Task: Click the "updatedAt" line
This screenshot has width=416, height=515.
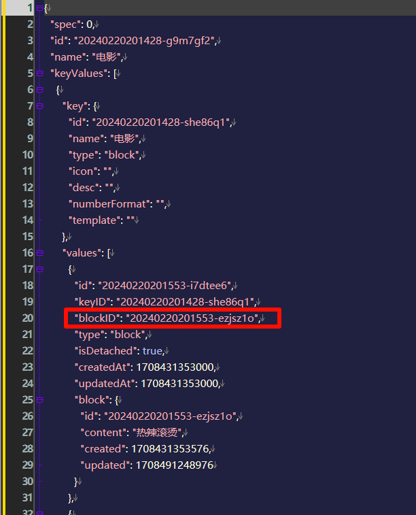Action: [x=147, y=384]
